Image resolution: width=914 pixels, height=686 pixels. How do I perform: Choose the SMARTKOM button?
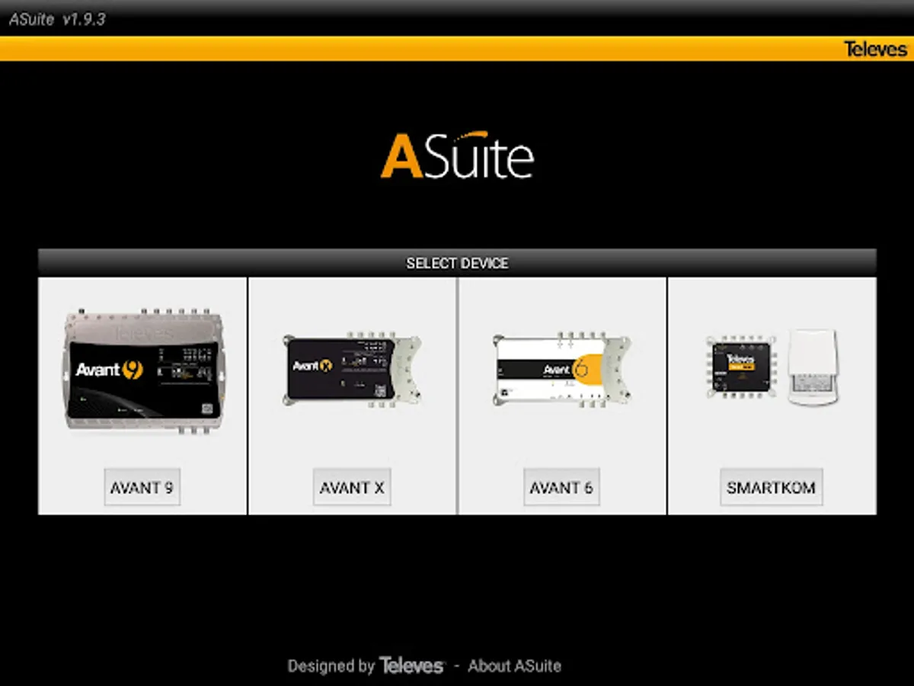point(772,487)
